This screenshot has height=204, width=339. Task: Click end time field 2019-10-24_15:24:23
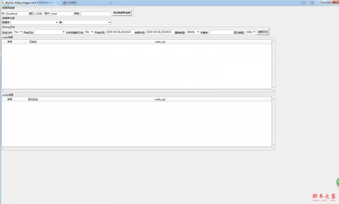(160, 32)
